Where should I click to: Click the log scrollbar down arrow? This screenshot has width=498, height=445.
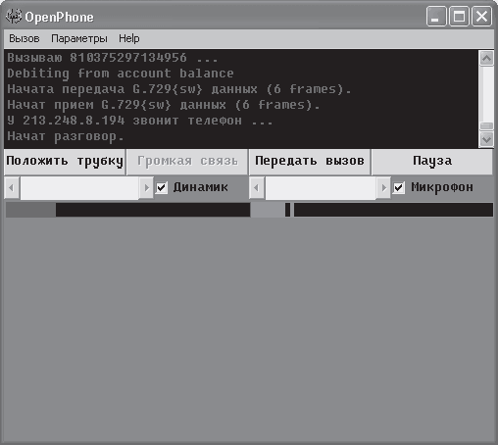click(486, 139)
